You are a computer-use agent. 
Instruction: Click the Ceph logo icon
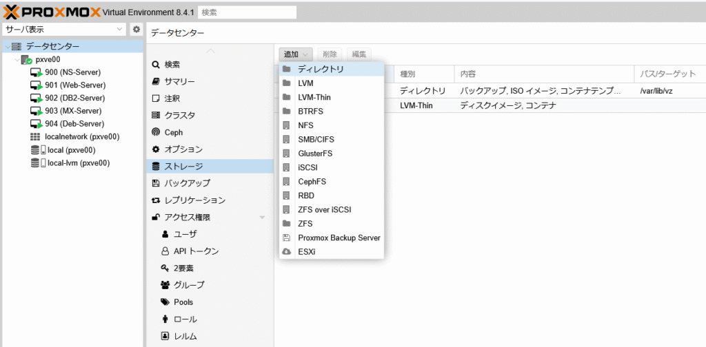[156, 133]
